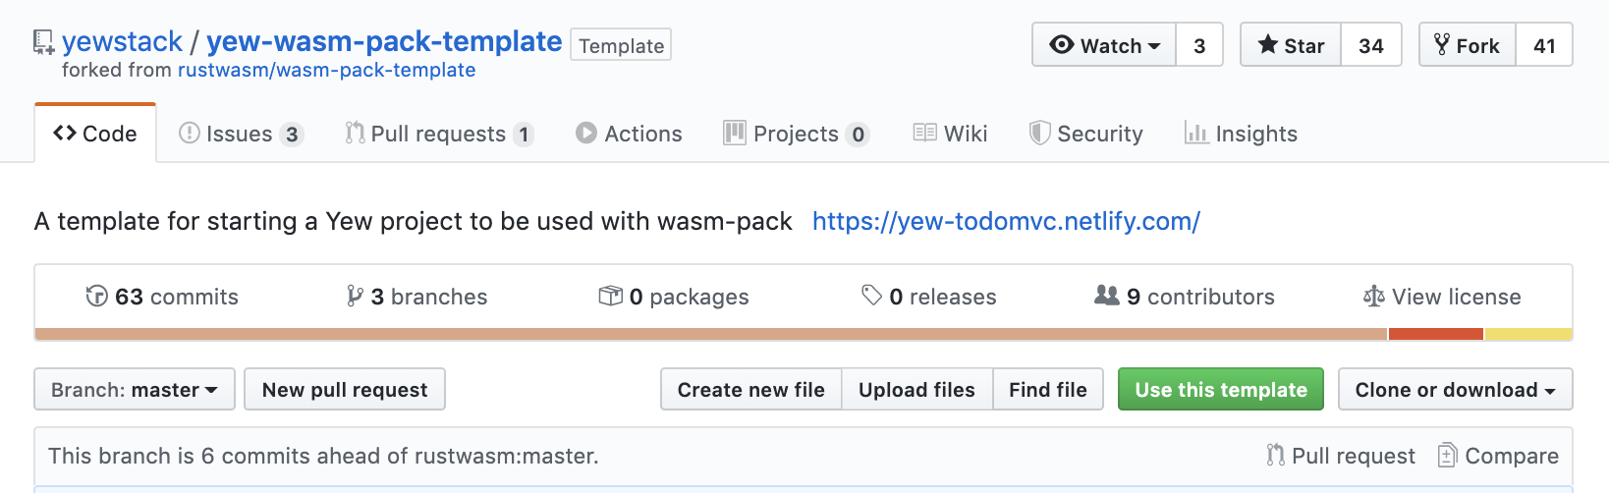View the 9 contributors
Screen dimensions: 1609x493
[x=1185, y=296]
